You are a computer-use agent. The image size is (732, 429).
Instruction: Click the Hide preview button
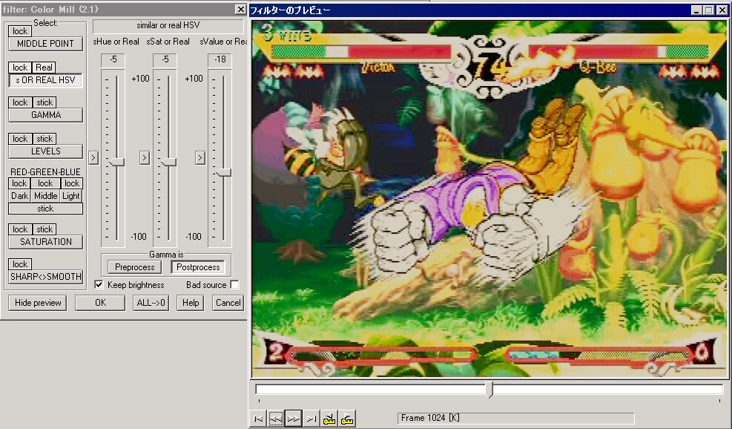[x=38, y=303]
